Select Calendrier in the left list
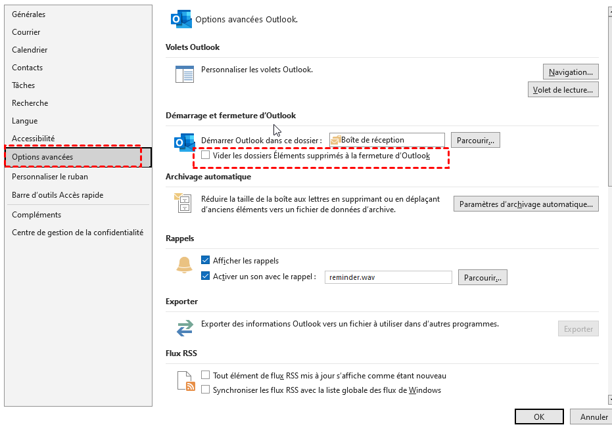612x429 pixels. pos(78,49)
